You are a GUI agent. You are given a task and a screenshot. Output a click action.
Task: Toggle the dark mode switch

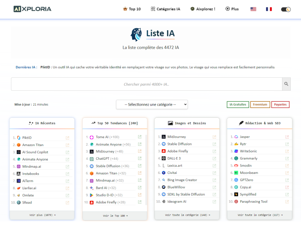coord(286,9)
